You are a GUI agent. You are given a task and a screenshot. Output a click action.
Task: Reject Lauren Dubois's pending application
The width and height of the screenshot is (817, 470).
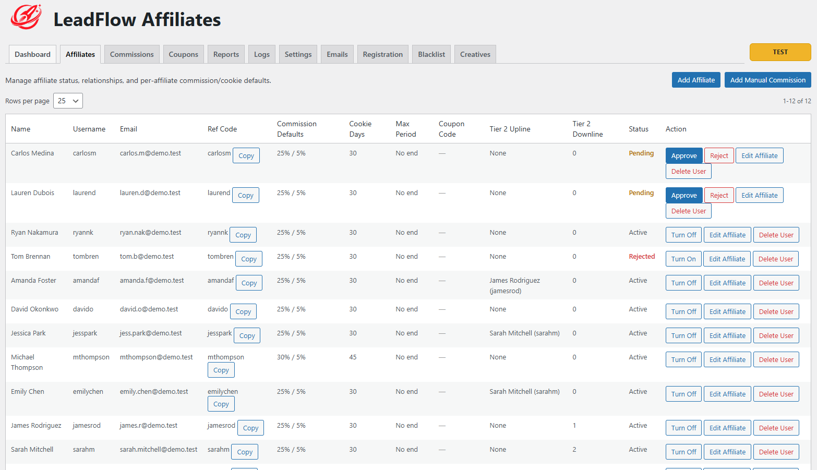719,195
